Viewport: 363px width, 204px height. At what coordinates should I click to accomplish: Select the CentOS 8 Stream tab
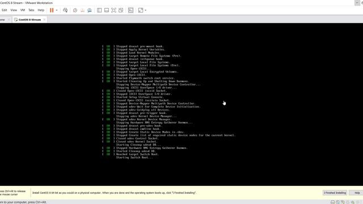[x=29, y=20]
